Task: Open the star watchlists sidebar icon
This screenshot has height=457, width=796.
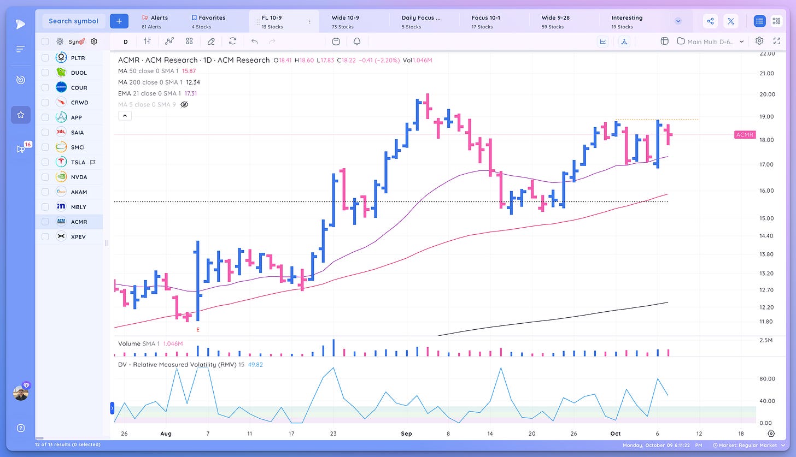Action: (x=20, y=115)
